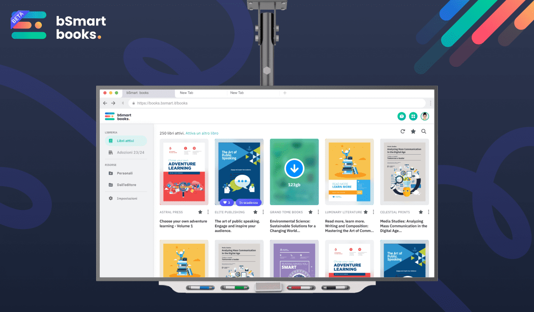Viewport: 534px width, 312px height.
Task: Open the green apps grid icon
Action: [413, 116]
